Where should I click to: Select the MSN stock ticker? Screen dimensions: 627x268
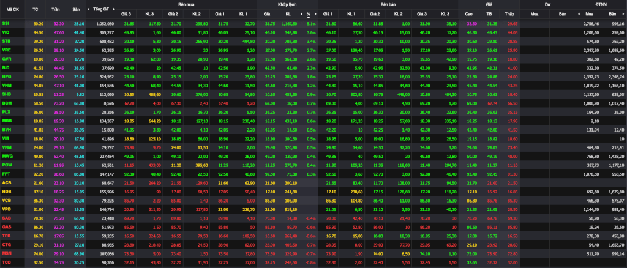6,253
